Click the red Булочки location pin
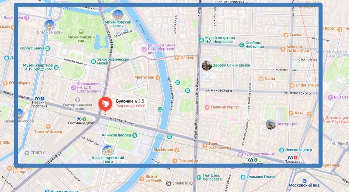The width and height of the screenshot is (349, 192). pyautogui.click(x=105, y=104)
